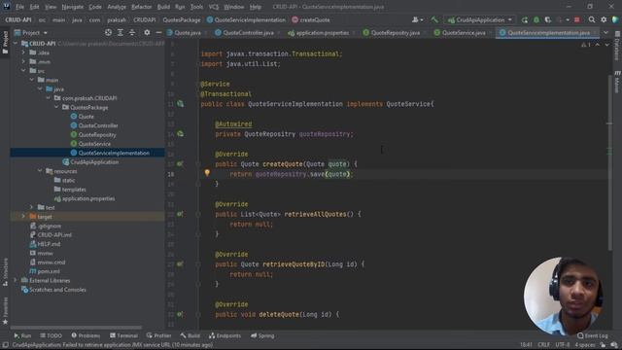Start debugging with the bug icon
The height and width of the screenshot is (350, 622).
tap(536, 19)
